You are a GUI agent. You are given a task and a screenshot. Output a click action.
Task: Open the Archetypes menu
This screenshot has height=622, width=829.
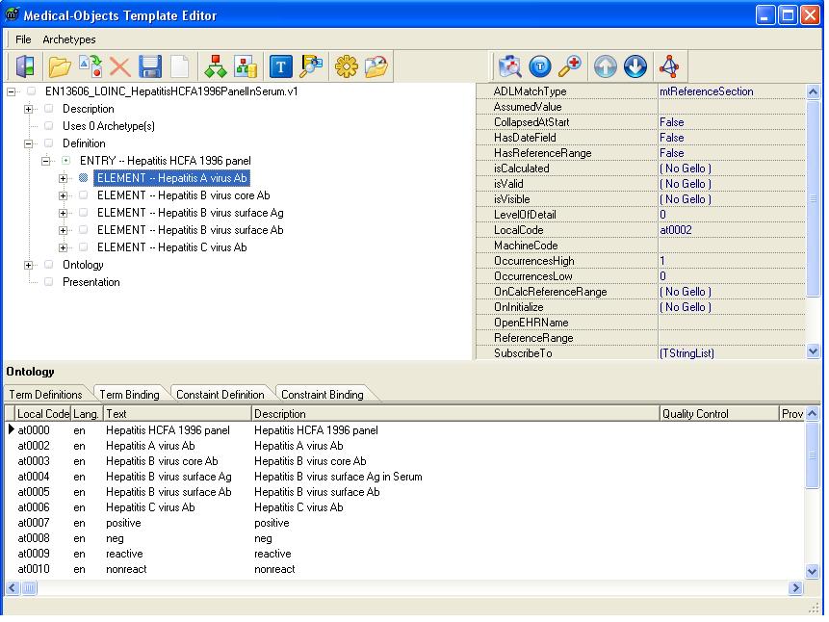[x=68, y=39]
